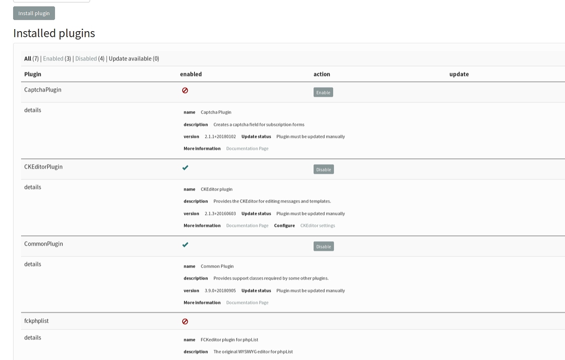
Task: Collapse details for CaptchaPlugin
Action: [x=32, y=110]
